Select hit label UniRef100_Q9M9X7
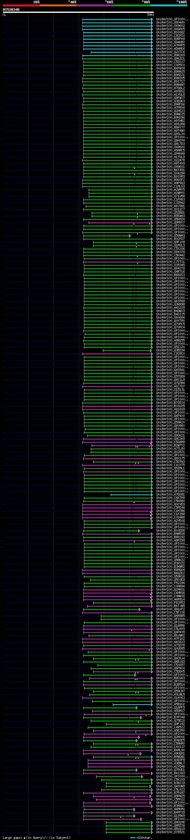 pyautogui.click(x=170, y=222)
